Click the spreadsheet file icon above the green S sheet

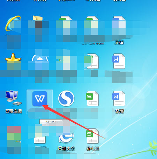tap(93, 61)
